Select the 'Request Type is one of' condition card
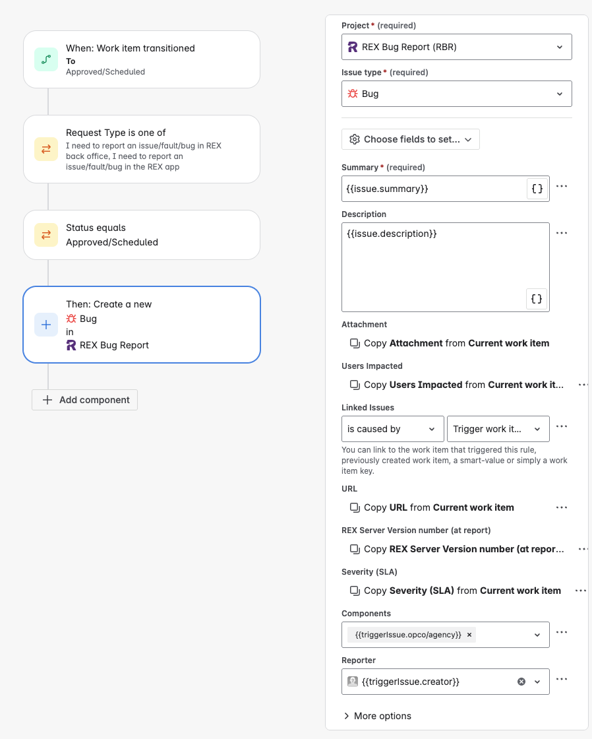 (142, 149)
